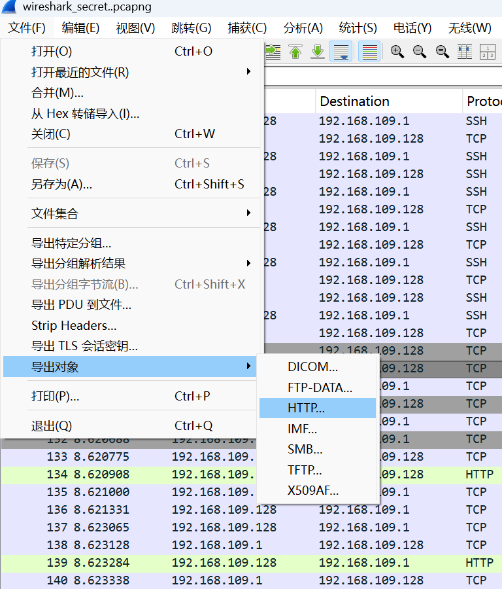Open the 文件(F) menu

[x=27, y=27]
